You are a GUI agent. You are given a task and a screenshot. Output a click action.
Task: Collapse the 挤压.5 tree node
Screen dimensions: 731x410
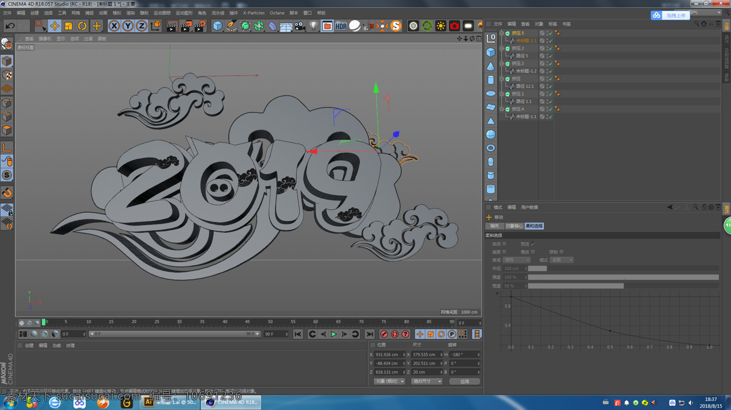[x=501, y=33]
